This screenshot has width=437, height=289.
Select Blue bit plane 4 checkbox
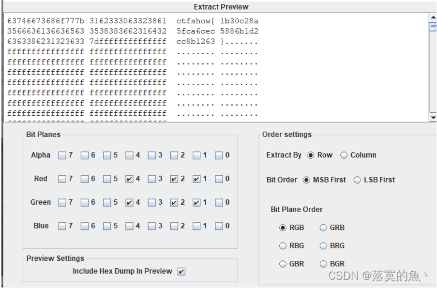pyautogui.click(x=129, y=226)
